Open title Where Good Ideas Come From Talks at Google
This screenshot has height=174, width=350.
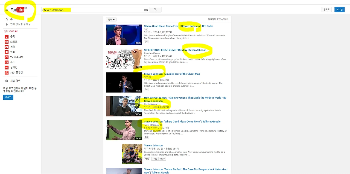(x=182, y=122)
